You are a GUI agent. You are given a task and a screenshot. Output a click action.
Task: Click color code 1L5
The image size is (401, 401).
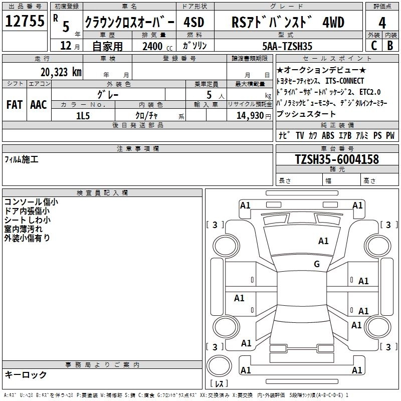coord(83,115)
